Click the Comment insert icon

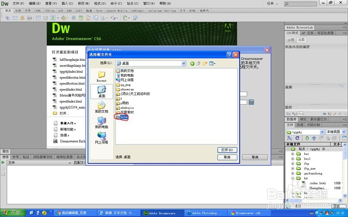tap(95, 18)
